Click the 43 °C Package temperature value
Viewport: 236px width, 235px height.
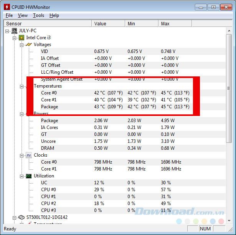click(x=108, y=107)
